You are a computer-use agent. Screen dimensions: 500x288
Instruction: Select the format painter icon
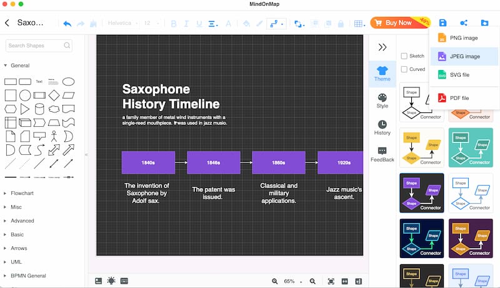point(93,24)
